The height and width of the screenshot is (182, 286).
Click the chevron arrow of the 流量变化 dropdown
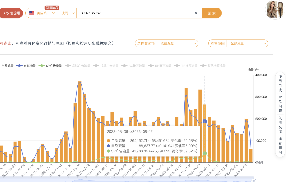click(195, 43)
